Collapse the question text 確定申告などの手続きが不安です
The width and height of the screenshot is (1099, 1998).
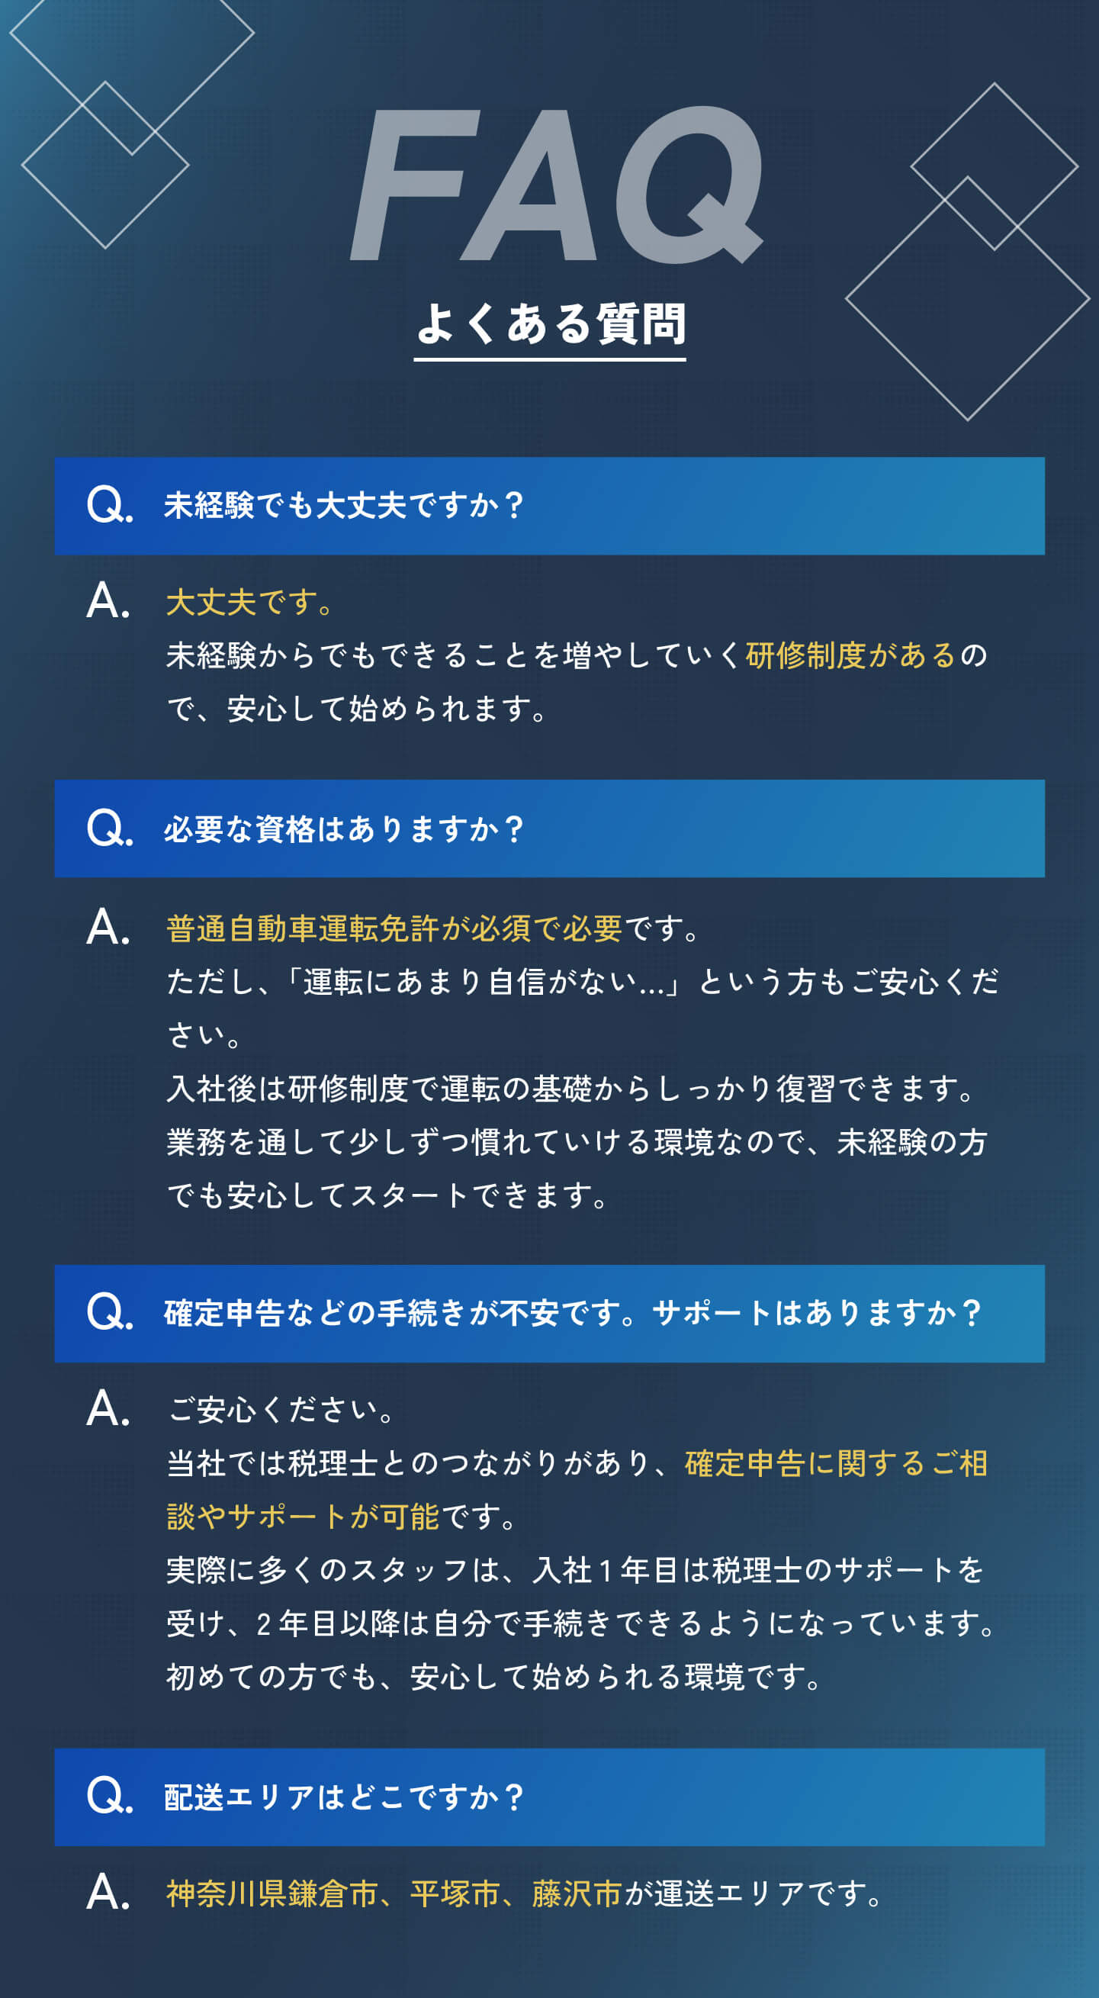click(572, 1313)
